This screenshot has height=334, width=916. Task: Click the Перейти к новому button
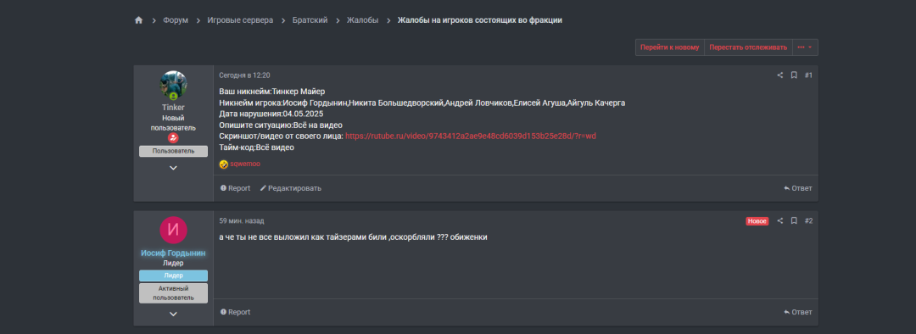pos(669,47)
